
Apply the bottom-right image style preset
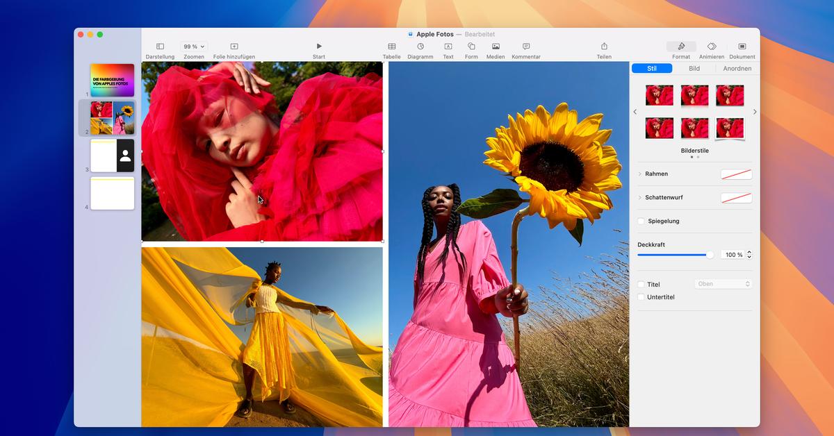[730, 128]
